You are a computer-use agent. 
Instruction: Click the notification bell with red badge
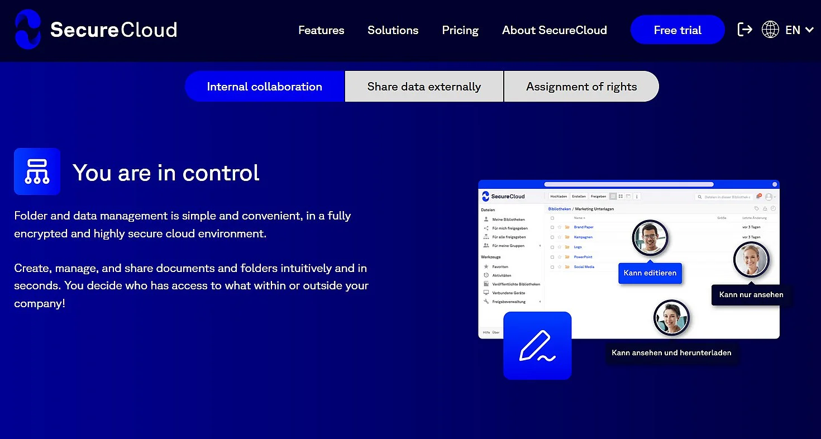(x=758, y=196)
